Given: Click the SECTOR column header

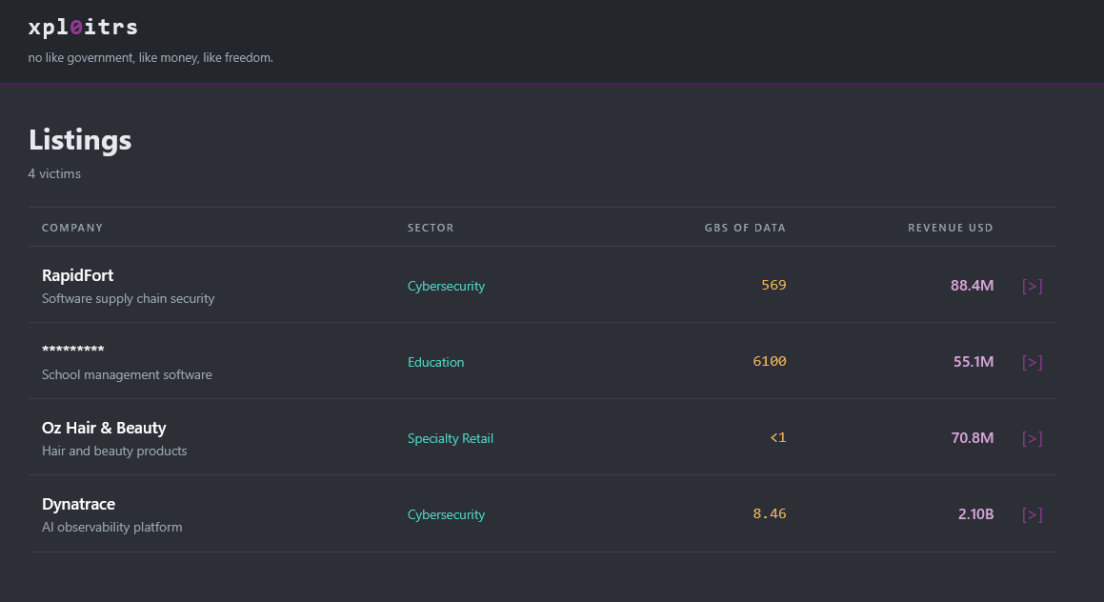Looking at the screenshot, I should click(x=431, y=228).
